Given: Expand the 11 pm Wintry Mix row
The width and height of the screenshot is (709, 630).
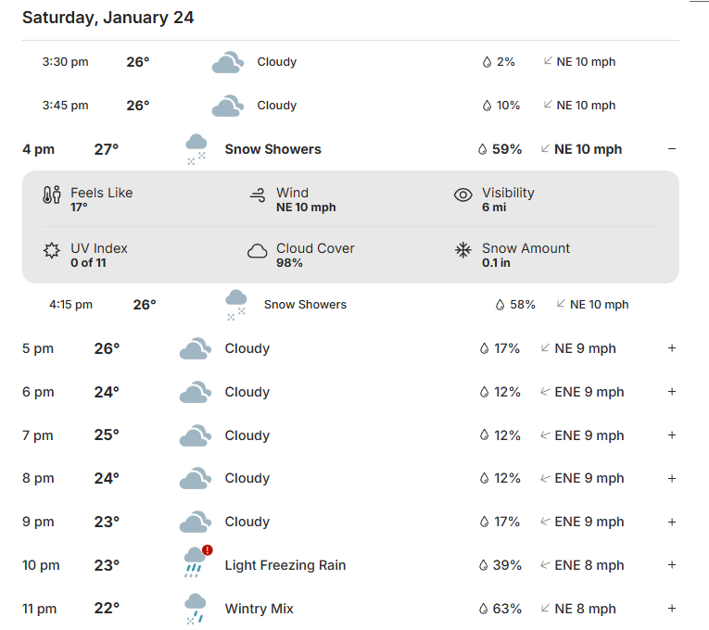Looking at the screenshot, I should click(672, 609).
